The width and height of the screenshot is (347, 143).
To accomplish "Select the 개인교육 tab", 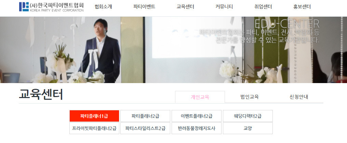I will point(200,97).
